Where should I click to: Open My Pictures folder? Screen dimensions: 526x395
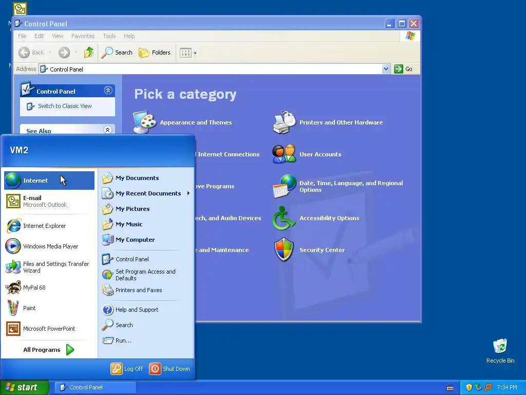point(146,209)
